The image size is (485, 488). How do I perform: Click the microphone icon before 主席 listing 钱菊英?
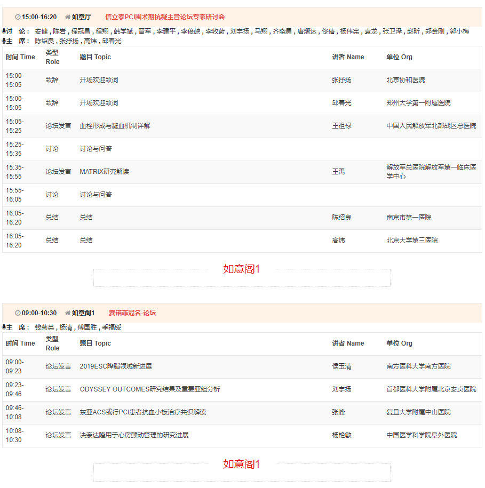[x=4, y=327]
